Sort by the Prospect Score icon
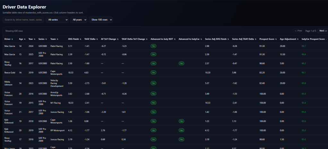This screenshot has height=149, width=328. 276,39
